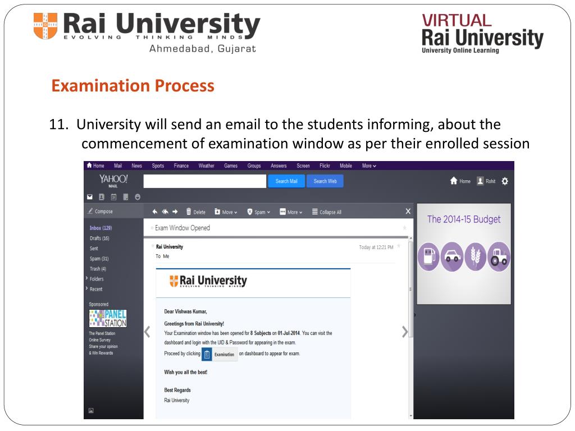Viewport: 575px width, 431px height.
Task: Open the More actions dropdown in toolbar
Action: tap(291, 212)
